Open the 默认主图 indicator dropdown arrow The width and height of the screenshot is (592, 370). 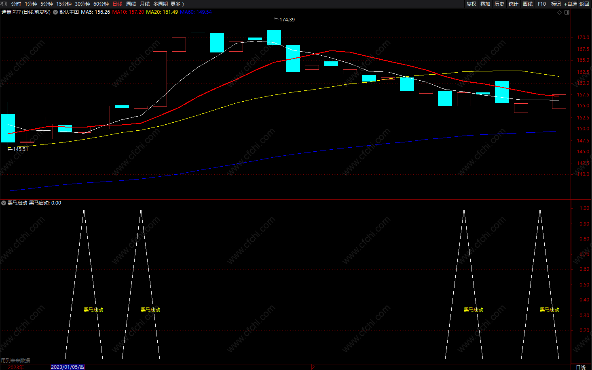(55, 12)
